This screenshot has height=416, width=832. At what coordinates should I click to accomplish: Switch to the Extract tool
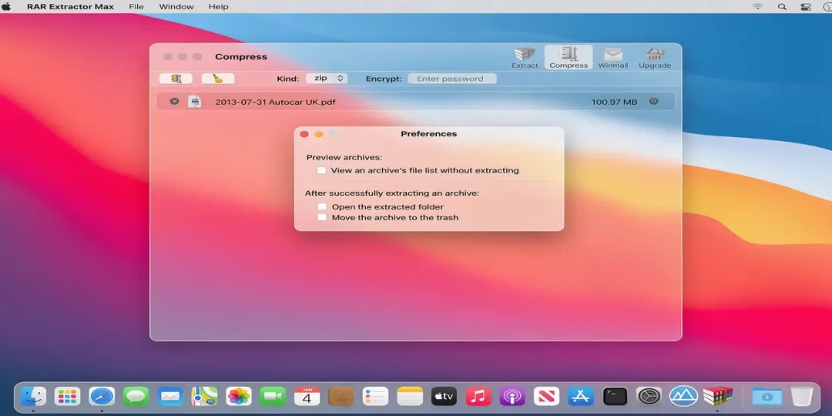[525, 58]
